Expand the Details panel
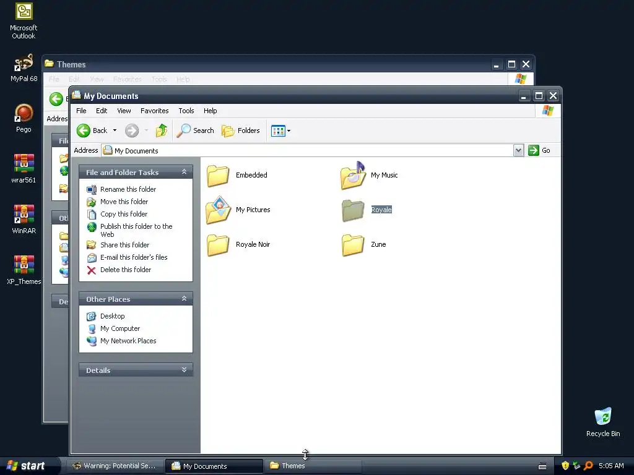 coord(184,370)
